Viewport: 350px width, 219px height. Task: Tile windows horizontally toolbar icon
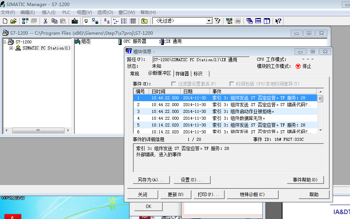click(x=258, y=21)
